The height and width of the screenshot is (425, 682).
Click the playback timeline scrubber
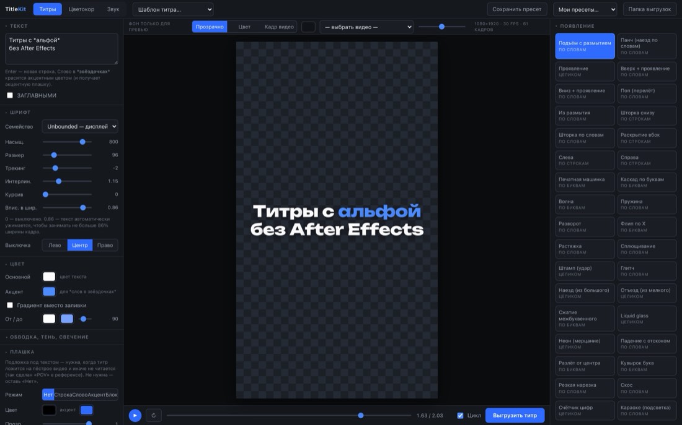[x=289, y=416]
